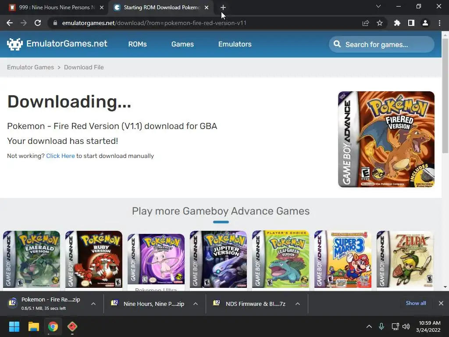Viewport: 449px width, 337px height.
Task: Toggle the browser side panel
Action: click(411, 23)
